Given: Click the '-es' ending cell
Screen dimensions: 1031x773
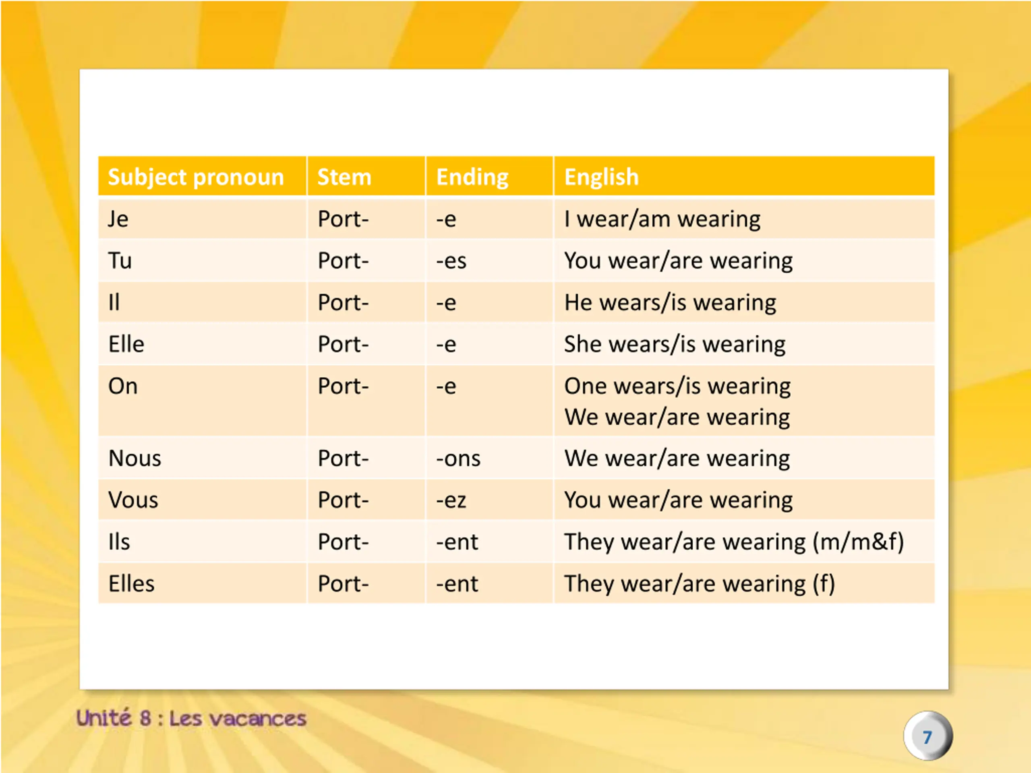Looking at the screenshot, I should tap(489, 260).
